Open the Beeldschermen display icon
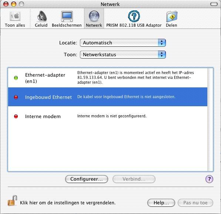The width and height of the screenshot is (221, 214). tap(67, 16)
